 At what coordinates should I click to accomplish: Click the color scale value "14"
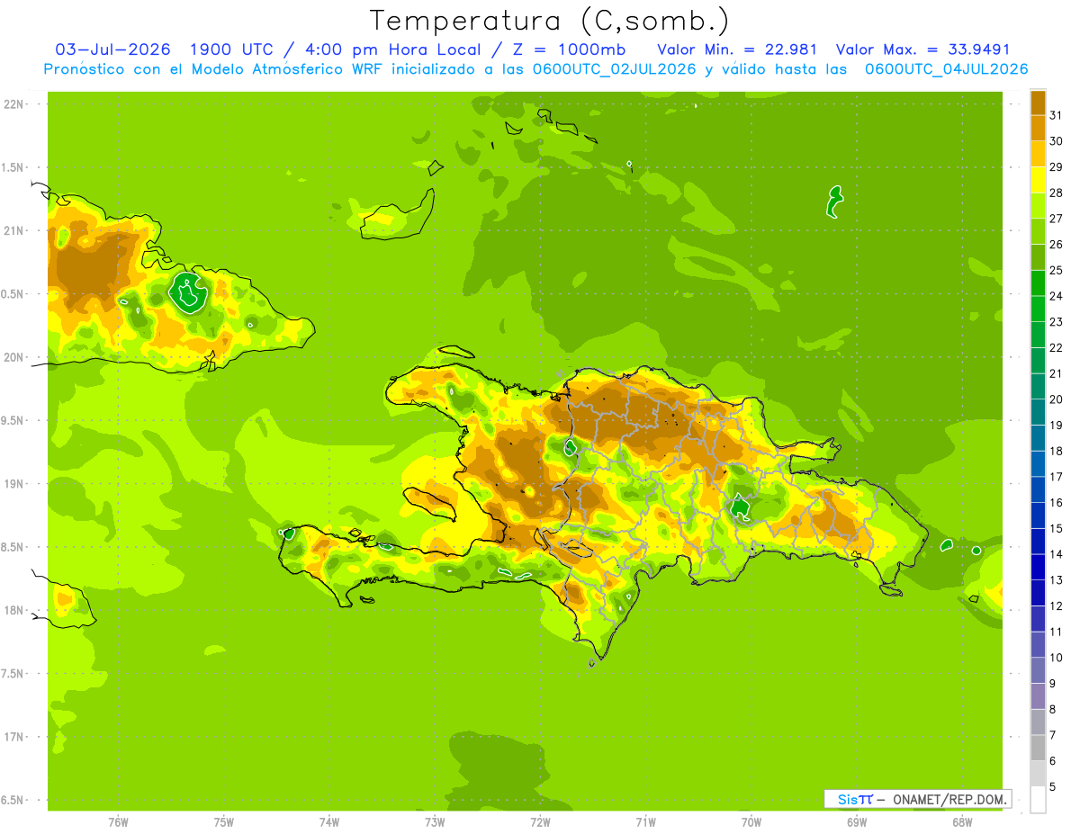[x=1056, y=554]
